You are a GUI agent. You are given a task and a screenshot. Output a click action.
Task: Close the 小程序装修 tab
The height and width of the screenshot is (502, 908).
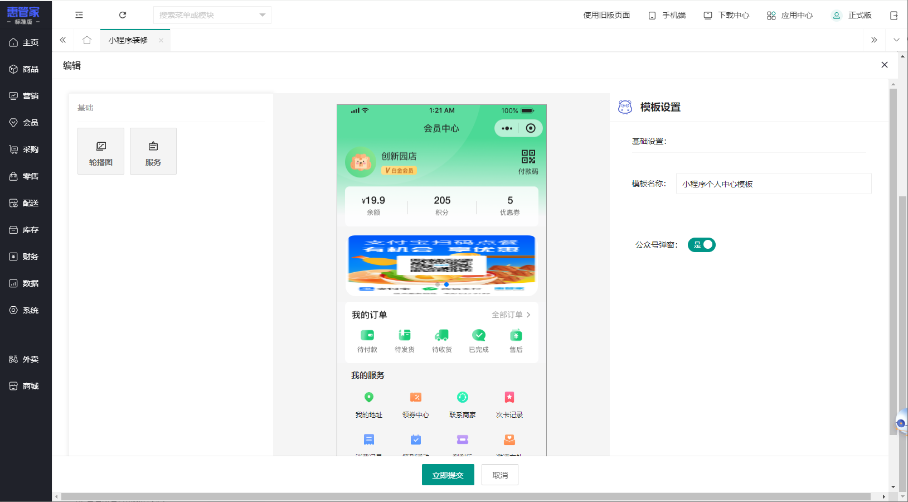(161, 40)
